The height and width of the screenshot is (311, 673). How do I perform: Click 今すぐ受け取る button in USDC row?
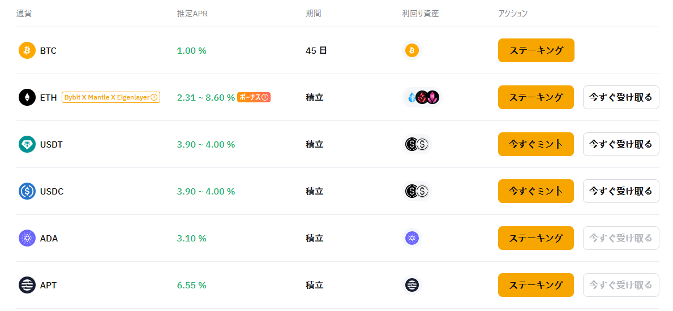[x=621, y=191]
